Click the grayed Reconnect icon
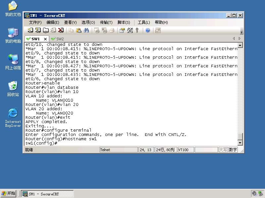This screenshot has height=198, width=265. point(53,30)
